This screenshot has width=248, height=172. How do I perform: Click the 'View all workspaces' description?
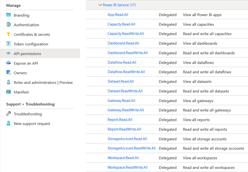200,158
